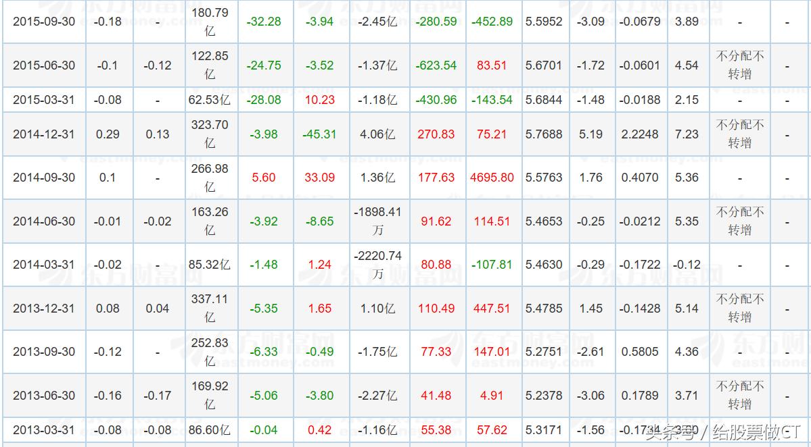The image size is (811, 447).
Task: Select the date cell 2013-06-30
Action: [x=43, y=396]
